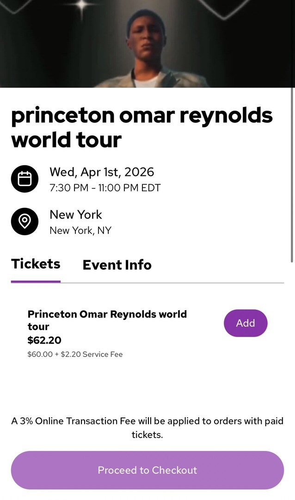The height and width of the screenshot is (500, 295).
Task: Click the performer's white shirt in banner
Action: (x=147, y=82)
